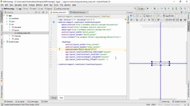Click Infer Constraints wand icon
Viewport: 190px width, 106px height.
pyautogui.click(x=145, y=20)
